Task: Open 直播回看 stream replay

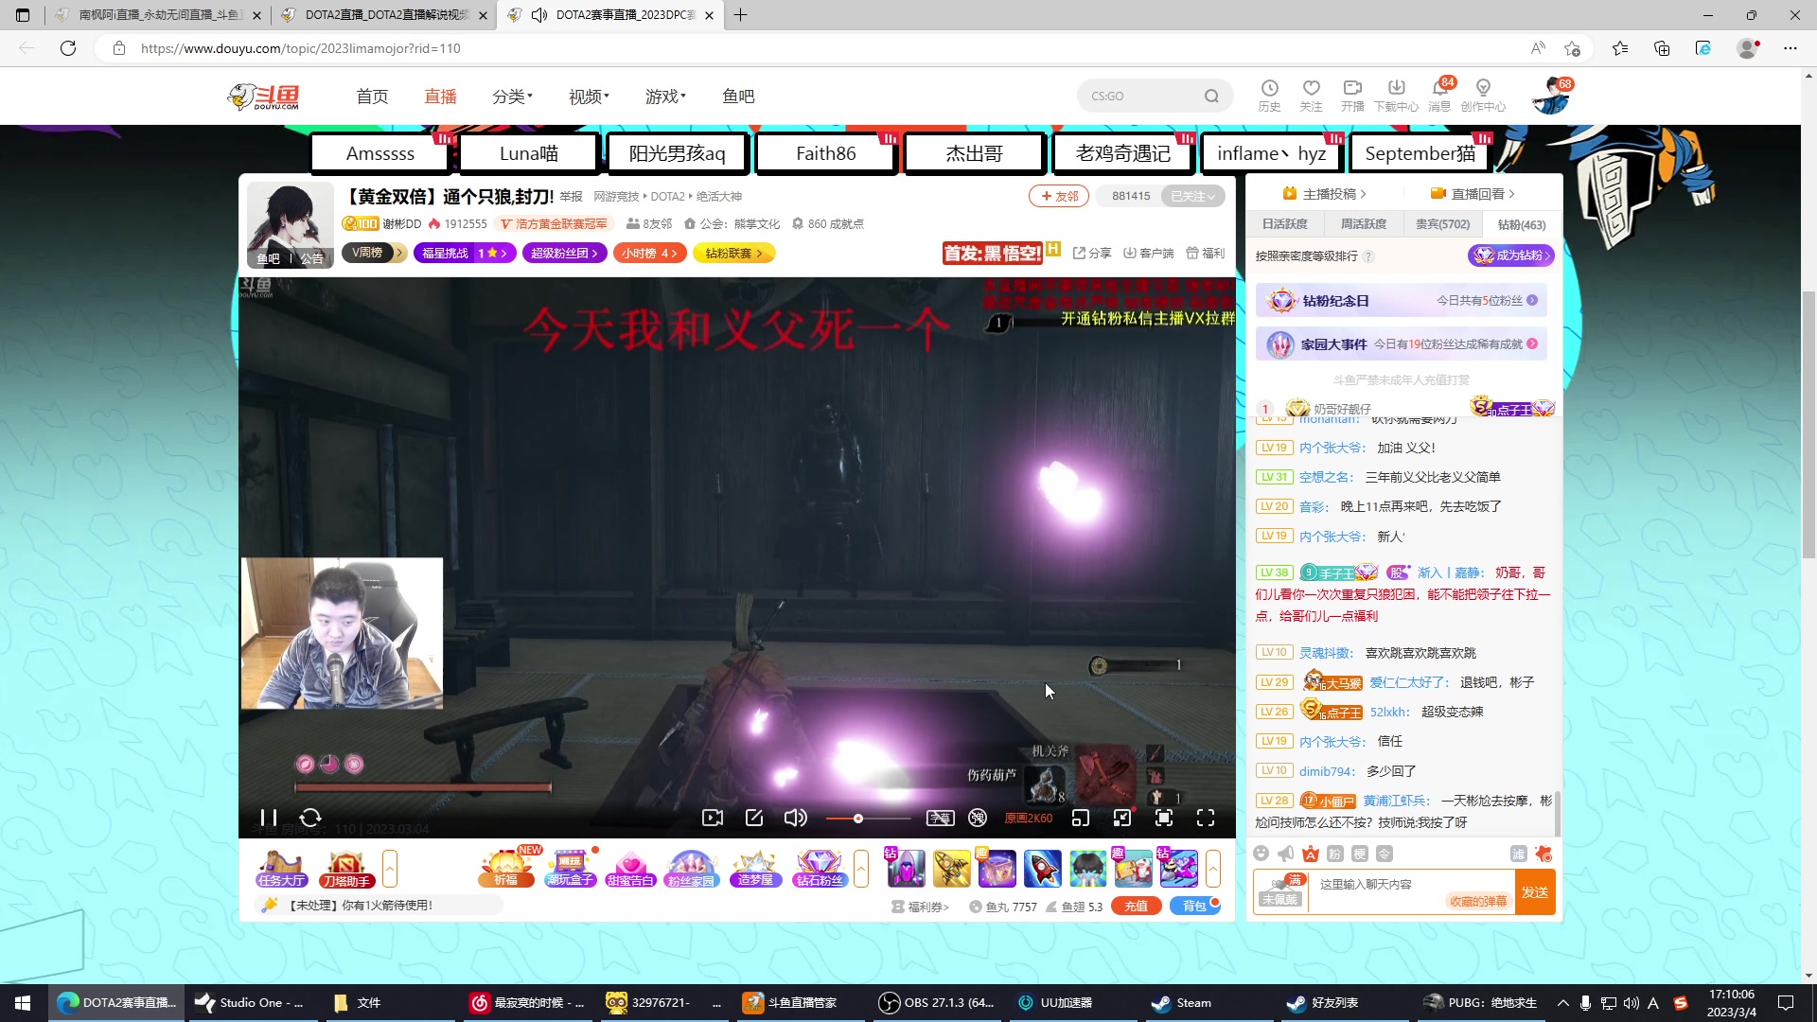Action: tap(1473, 194)
